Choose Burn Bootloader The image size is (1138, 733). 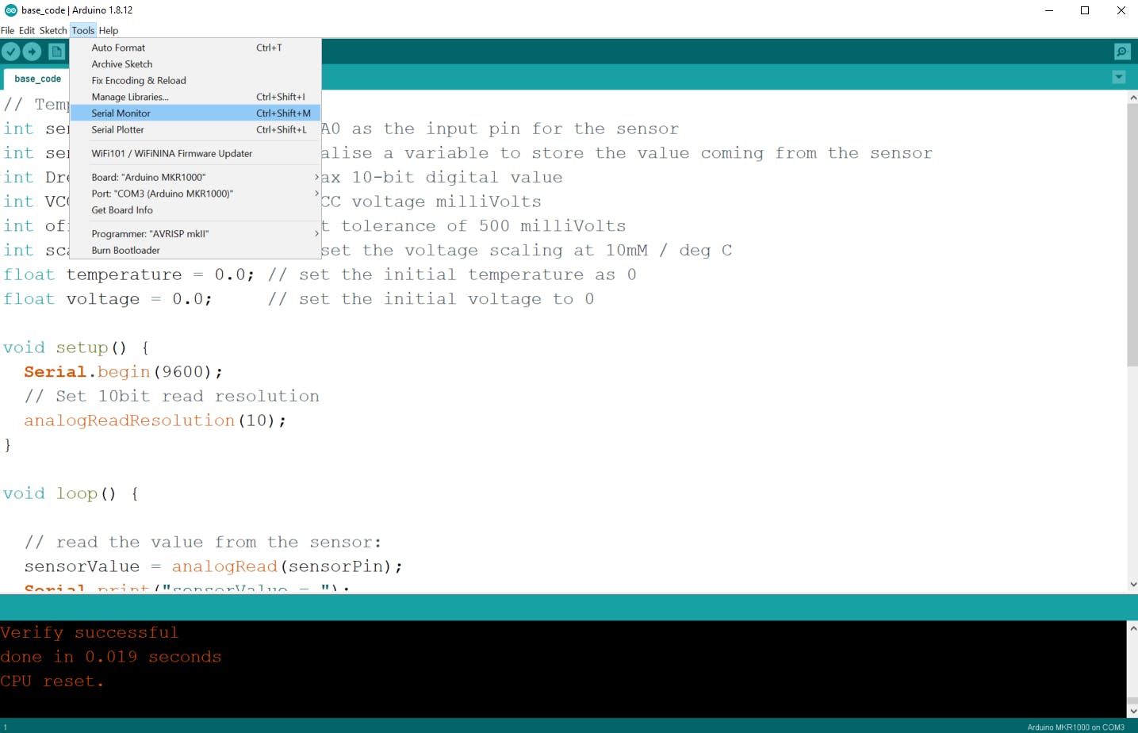196,251
